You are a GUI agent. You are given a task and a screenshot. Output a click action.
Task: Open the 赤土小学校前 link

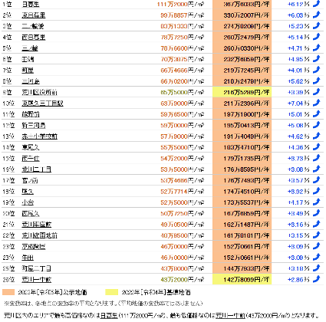[x=40, y=136]
